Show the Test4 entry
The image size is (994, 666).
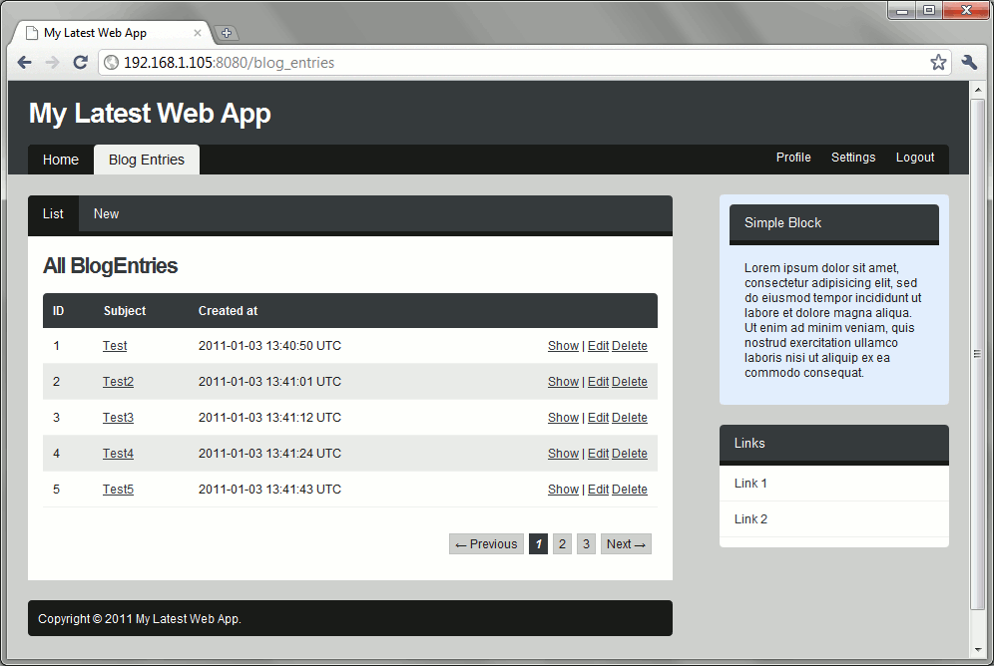coord(563,454)
